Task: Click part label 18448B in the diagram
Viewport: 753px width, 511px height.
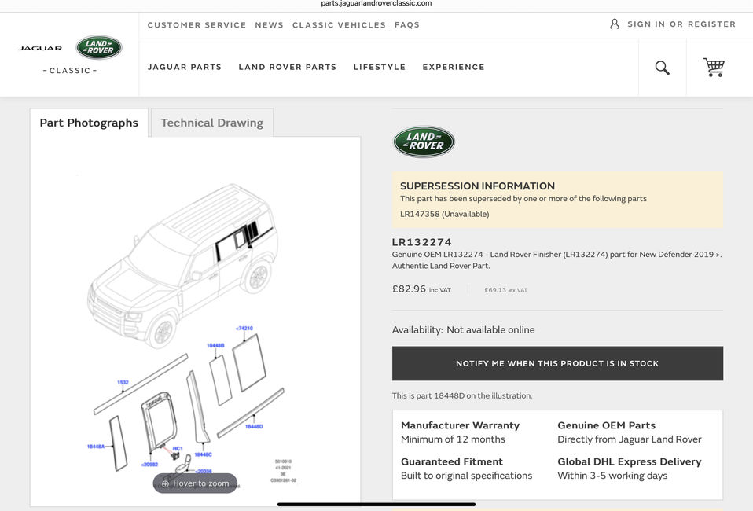Action: point(215,345)
